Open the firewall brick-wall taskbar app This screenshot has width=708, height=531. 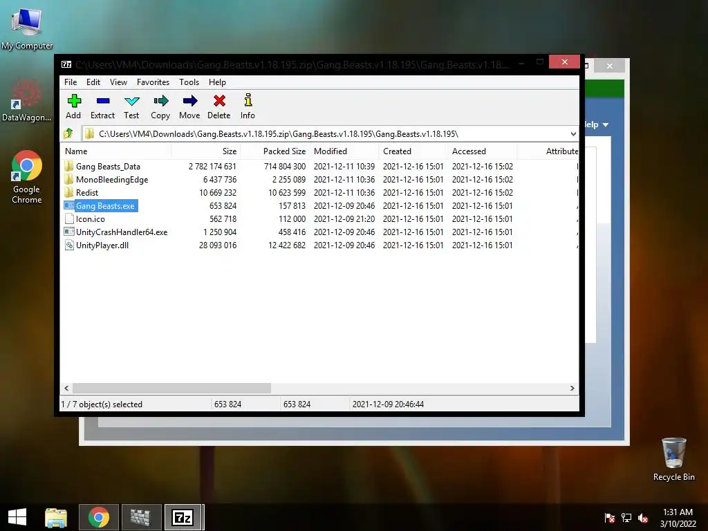(140, 517)
